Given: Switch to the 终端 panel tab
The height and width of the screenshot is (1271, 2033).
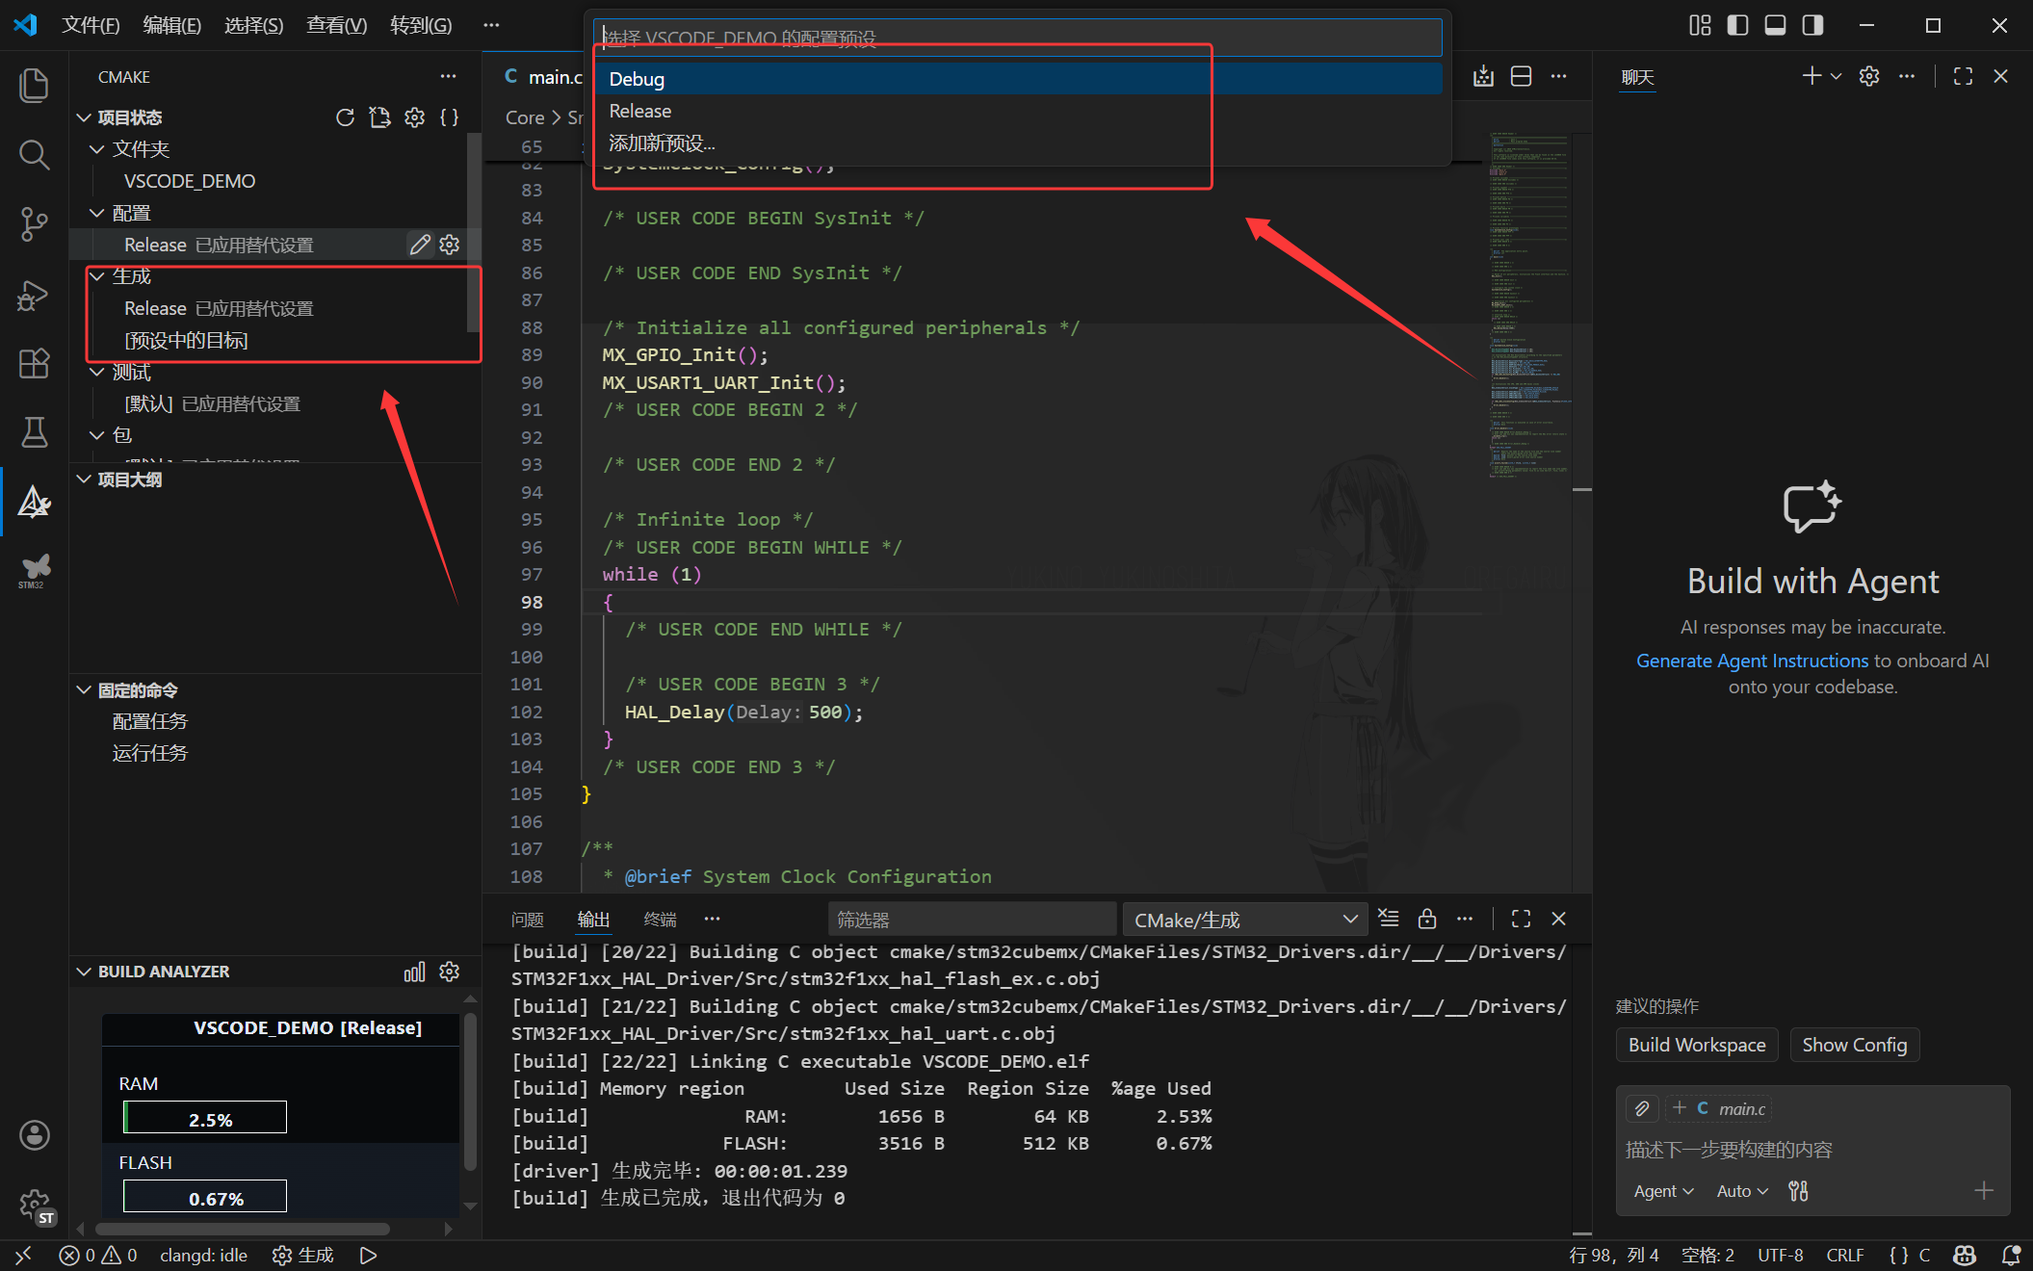Looking at the screenshot, I should click(660, 920).
